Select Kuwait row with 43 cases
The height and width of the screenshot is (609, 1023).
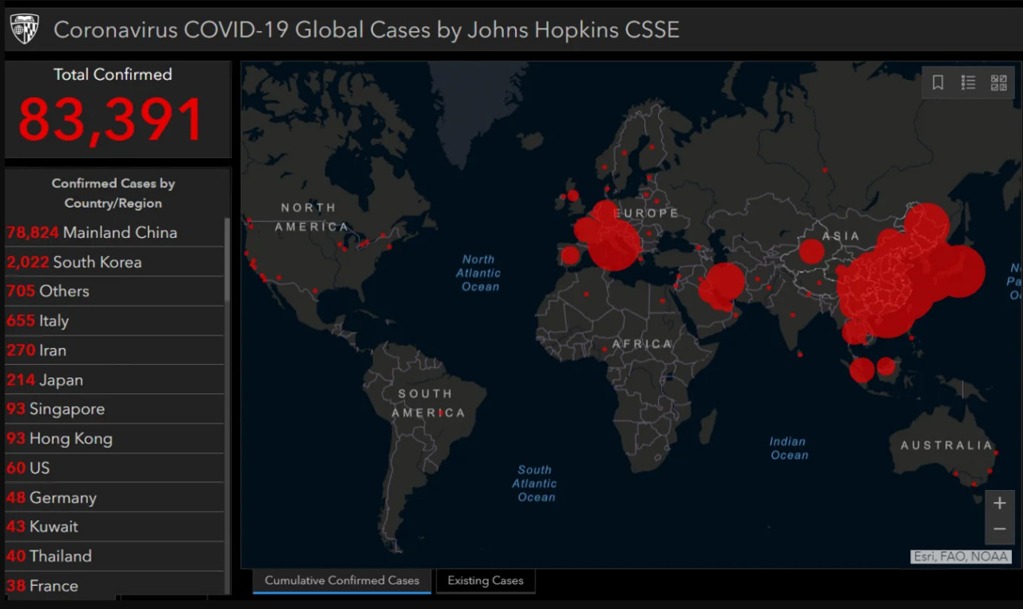(114, 527)
